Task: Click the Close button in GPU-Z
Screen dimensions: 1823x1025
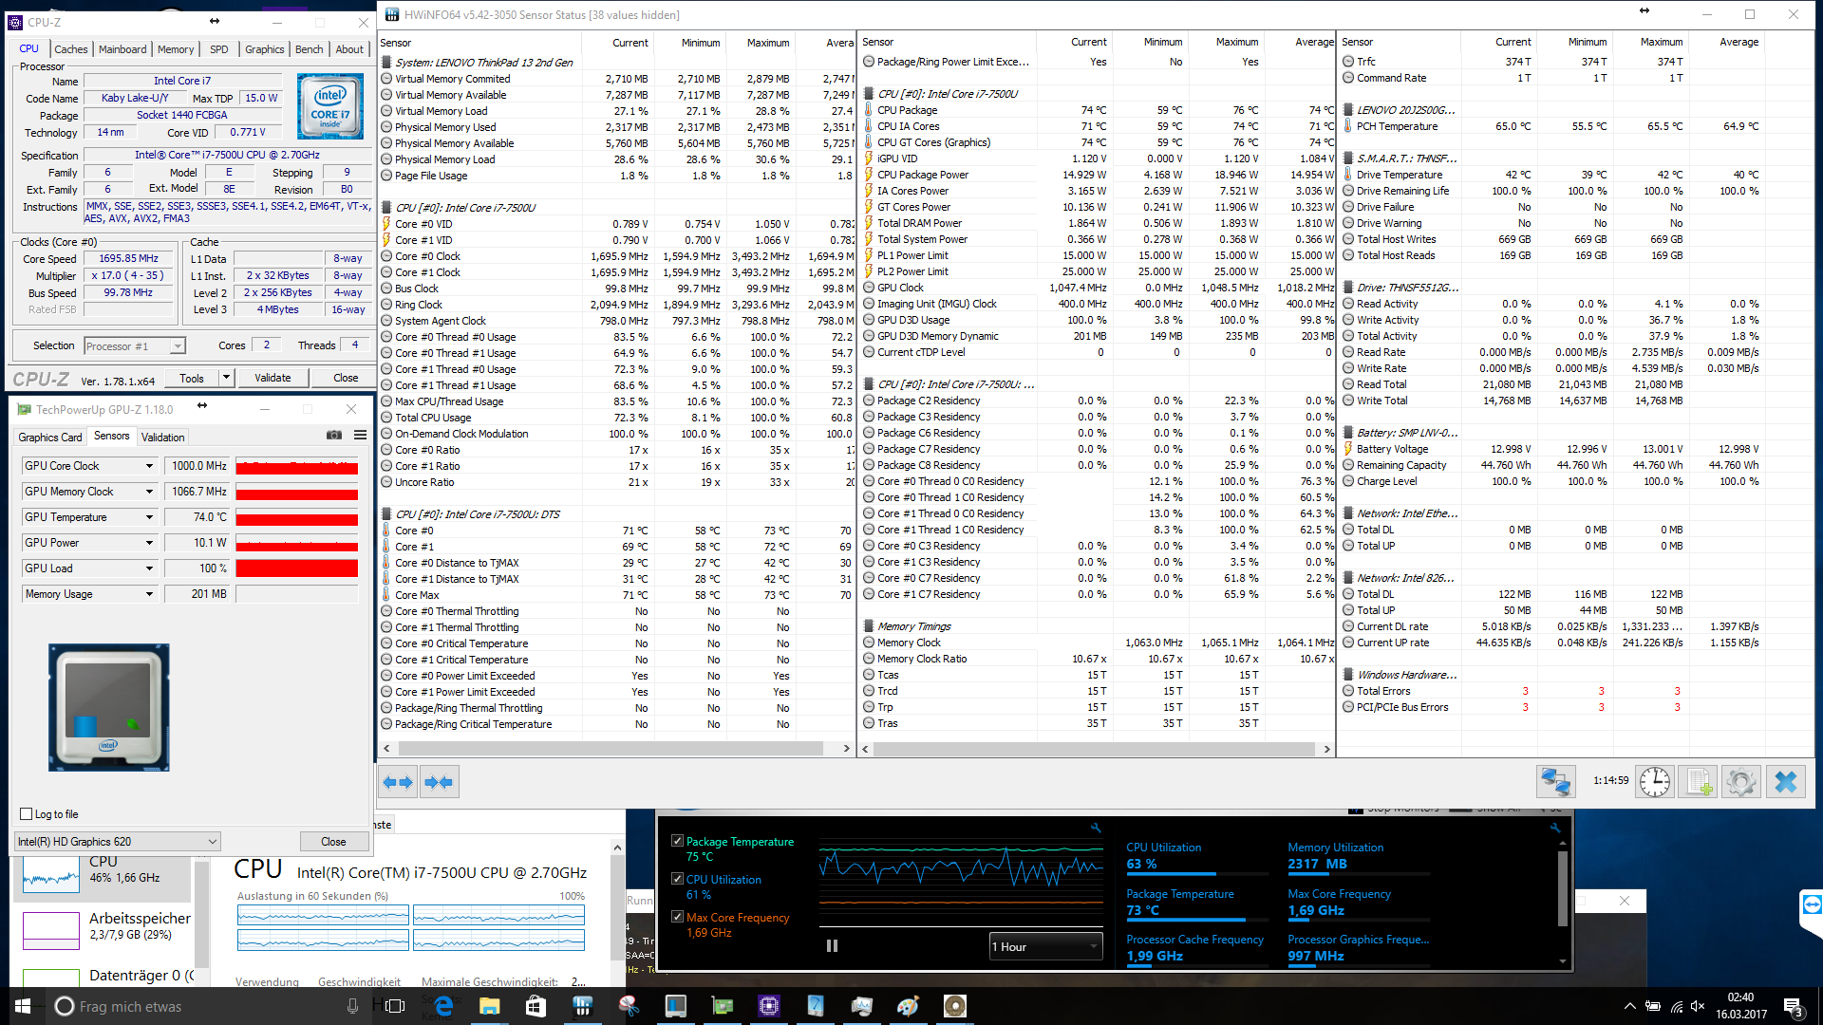Action: [333, 842]
